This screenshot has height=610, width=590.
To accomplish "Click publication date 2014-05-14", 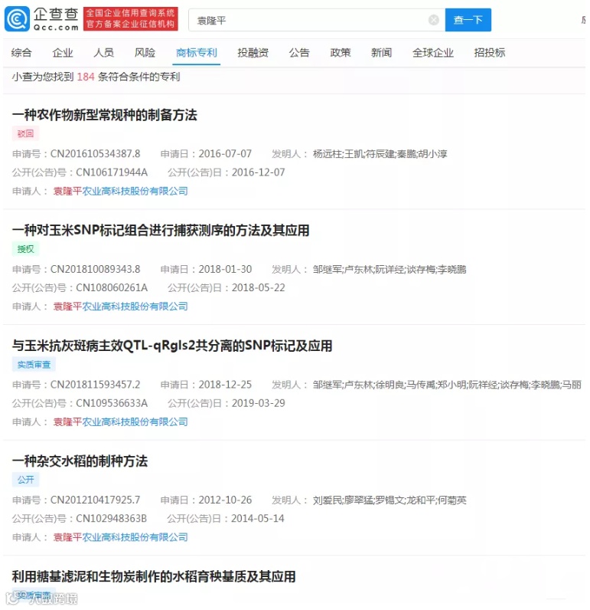I will [258, 519].
